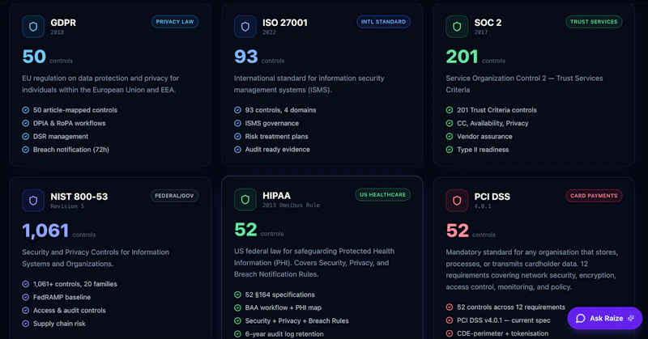The height and width of the screenshot is (339, 648).
Task: Click check icon beside 'Audit ready evidence'
Action: [237, 150]
